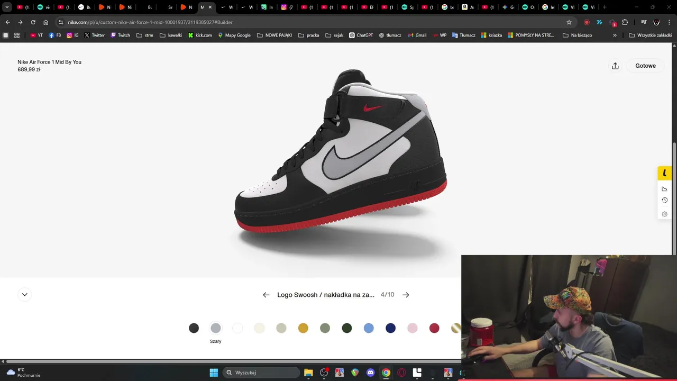677x381 pixels.
Task: Open the side panel settings gear
Action: click(665, 214)
